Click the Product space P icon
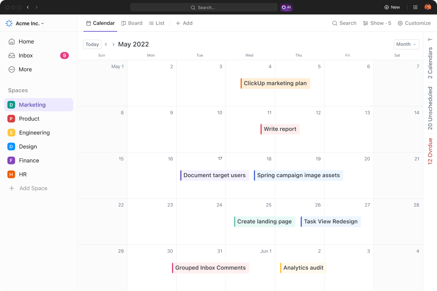Viewport: 437px width, 291px height. pos(11,119)
